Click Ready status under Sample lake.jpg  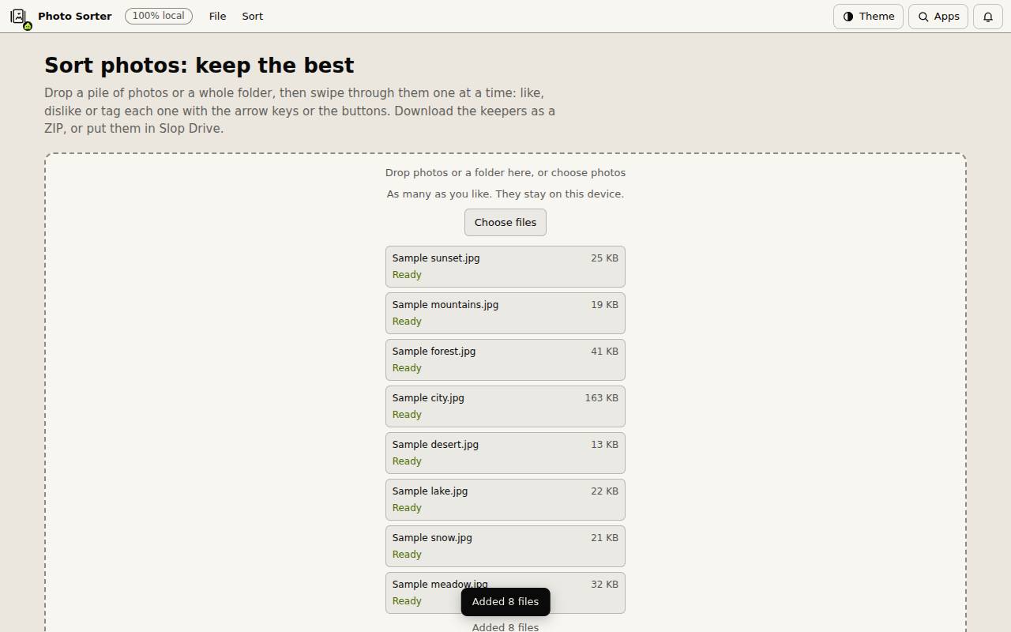[407, 508]
